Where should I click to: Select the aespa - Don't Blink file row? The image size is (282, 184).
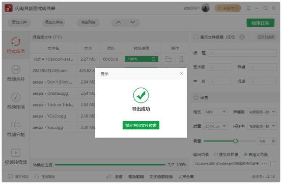(63, 82)
